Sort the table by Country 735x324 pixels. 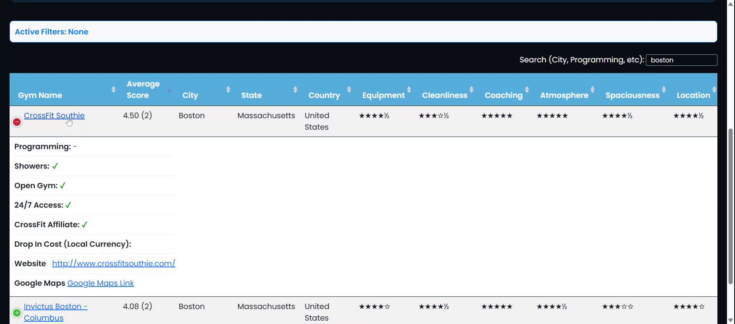(328, 90)
